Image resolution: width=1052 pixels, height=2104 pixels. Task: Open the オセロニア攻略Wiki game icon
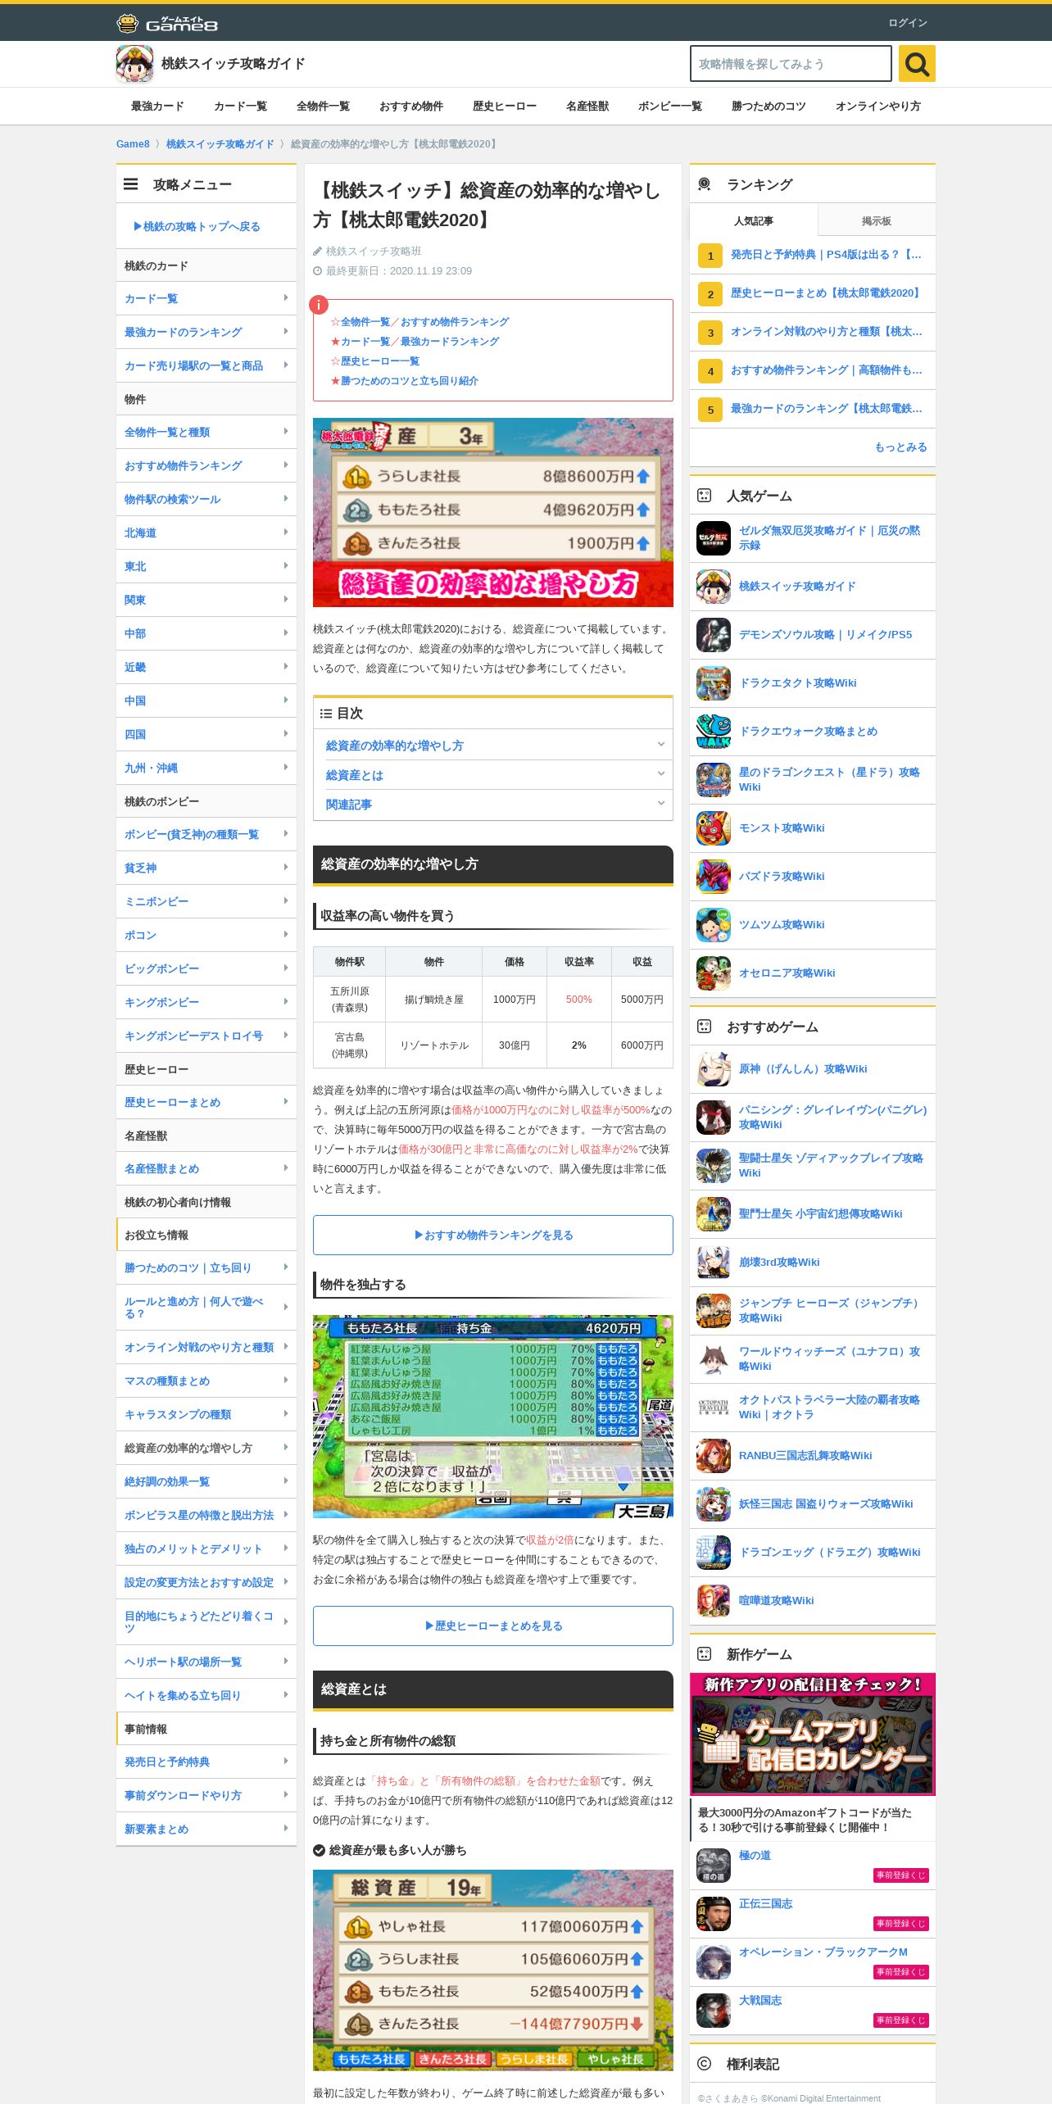click(x=714, y=973)
